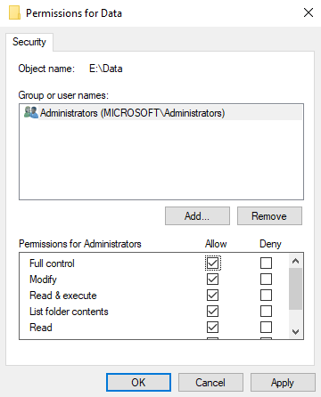Close the Permissions for Data dialog
This screenshot has width=321, height=397.
[x=309, y=12]
